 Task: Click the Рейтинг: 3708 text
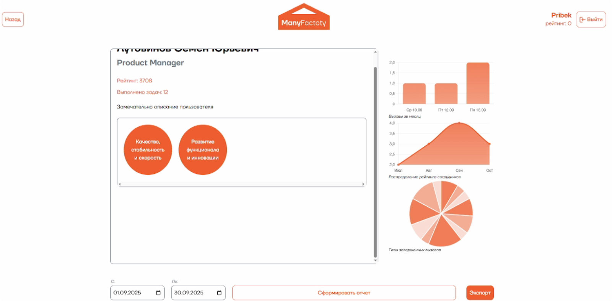point(135,81)
